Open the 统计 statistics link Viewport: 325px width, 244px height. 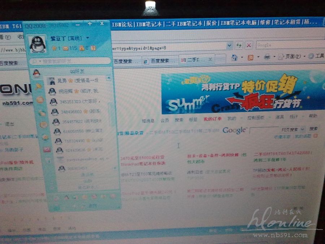(x=294, y=117)
